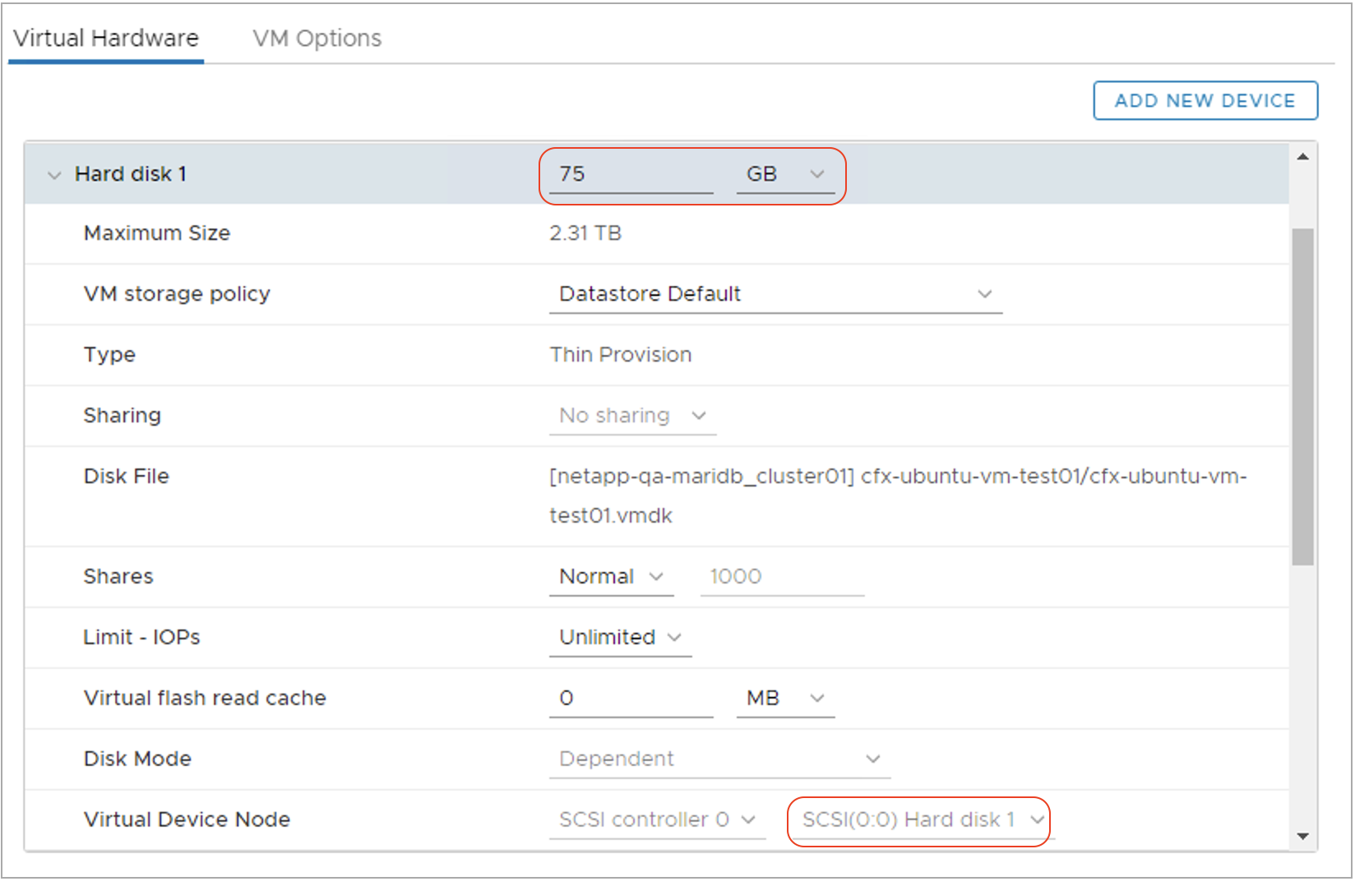Image resolution: width=1355 pixels, height=886 pixels.
Task: Select the Virtual Hardware tab
Action: pyautogui.click(x=106, y=39)
